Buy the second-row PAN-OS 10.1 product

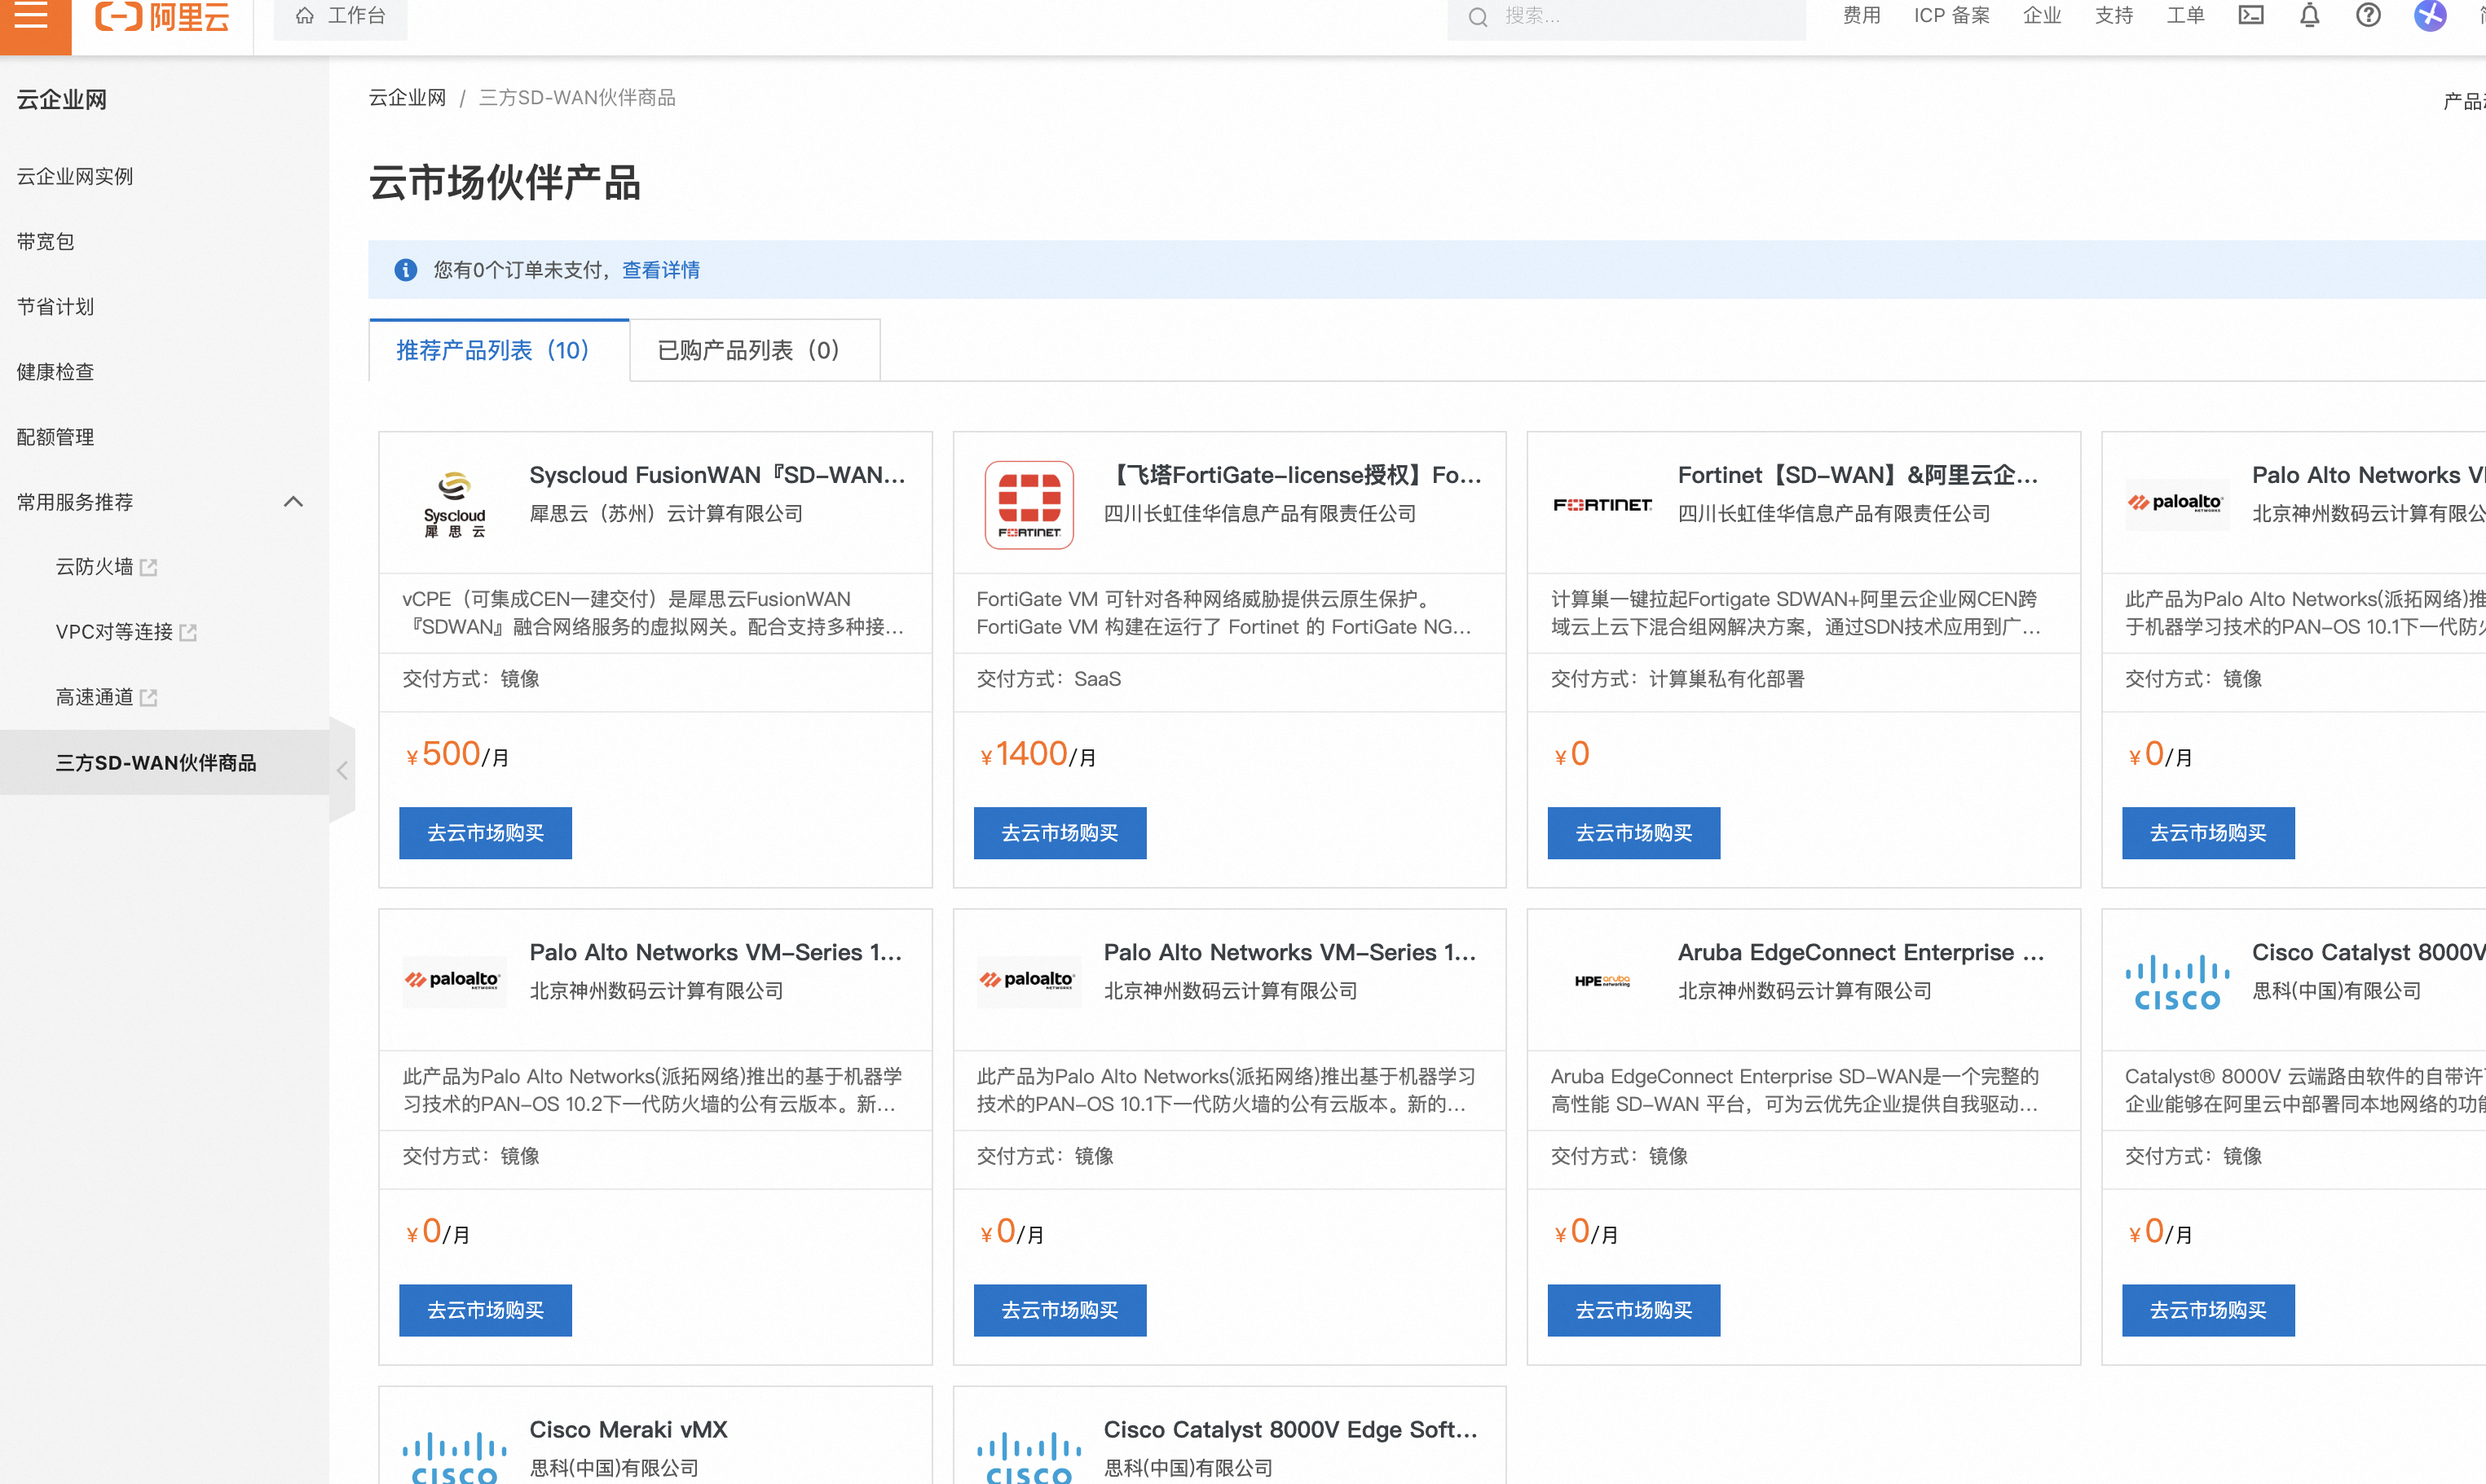[1060, 1310]
